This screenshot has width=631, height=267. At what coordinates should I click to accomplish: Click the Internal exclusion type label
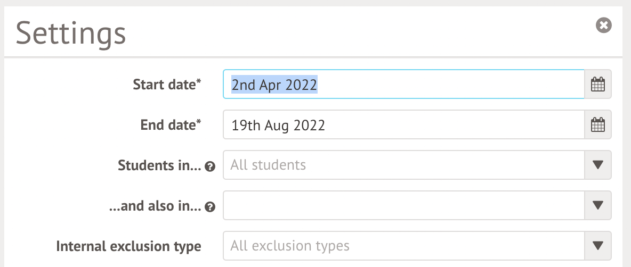tap(128, 246)
